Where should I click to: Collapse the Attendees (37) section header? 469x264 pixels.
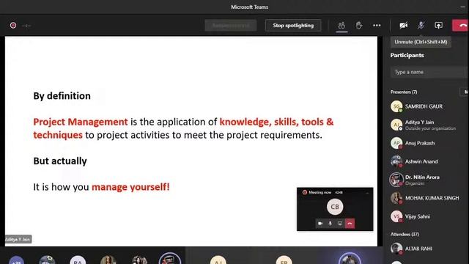point(405,234)
